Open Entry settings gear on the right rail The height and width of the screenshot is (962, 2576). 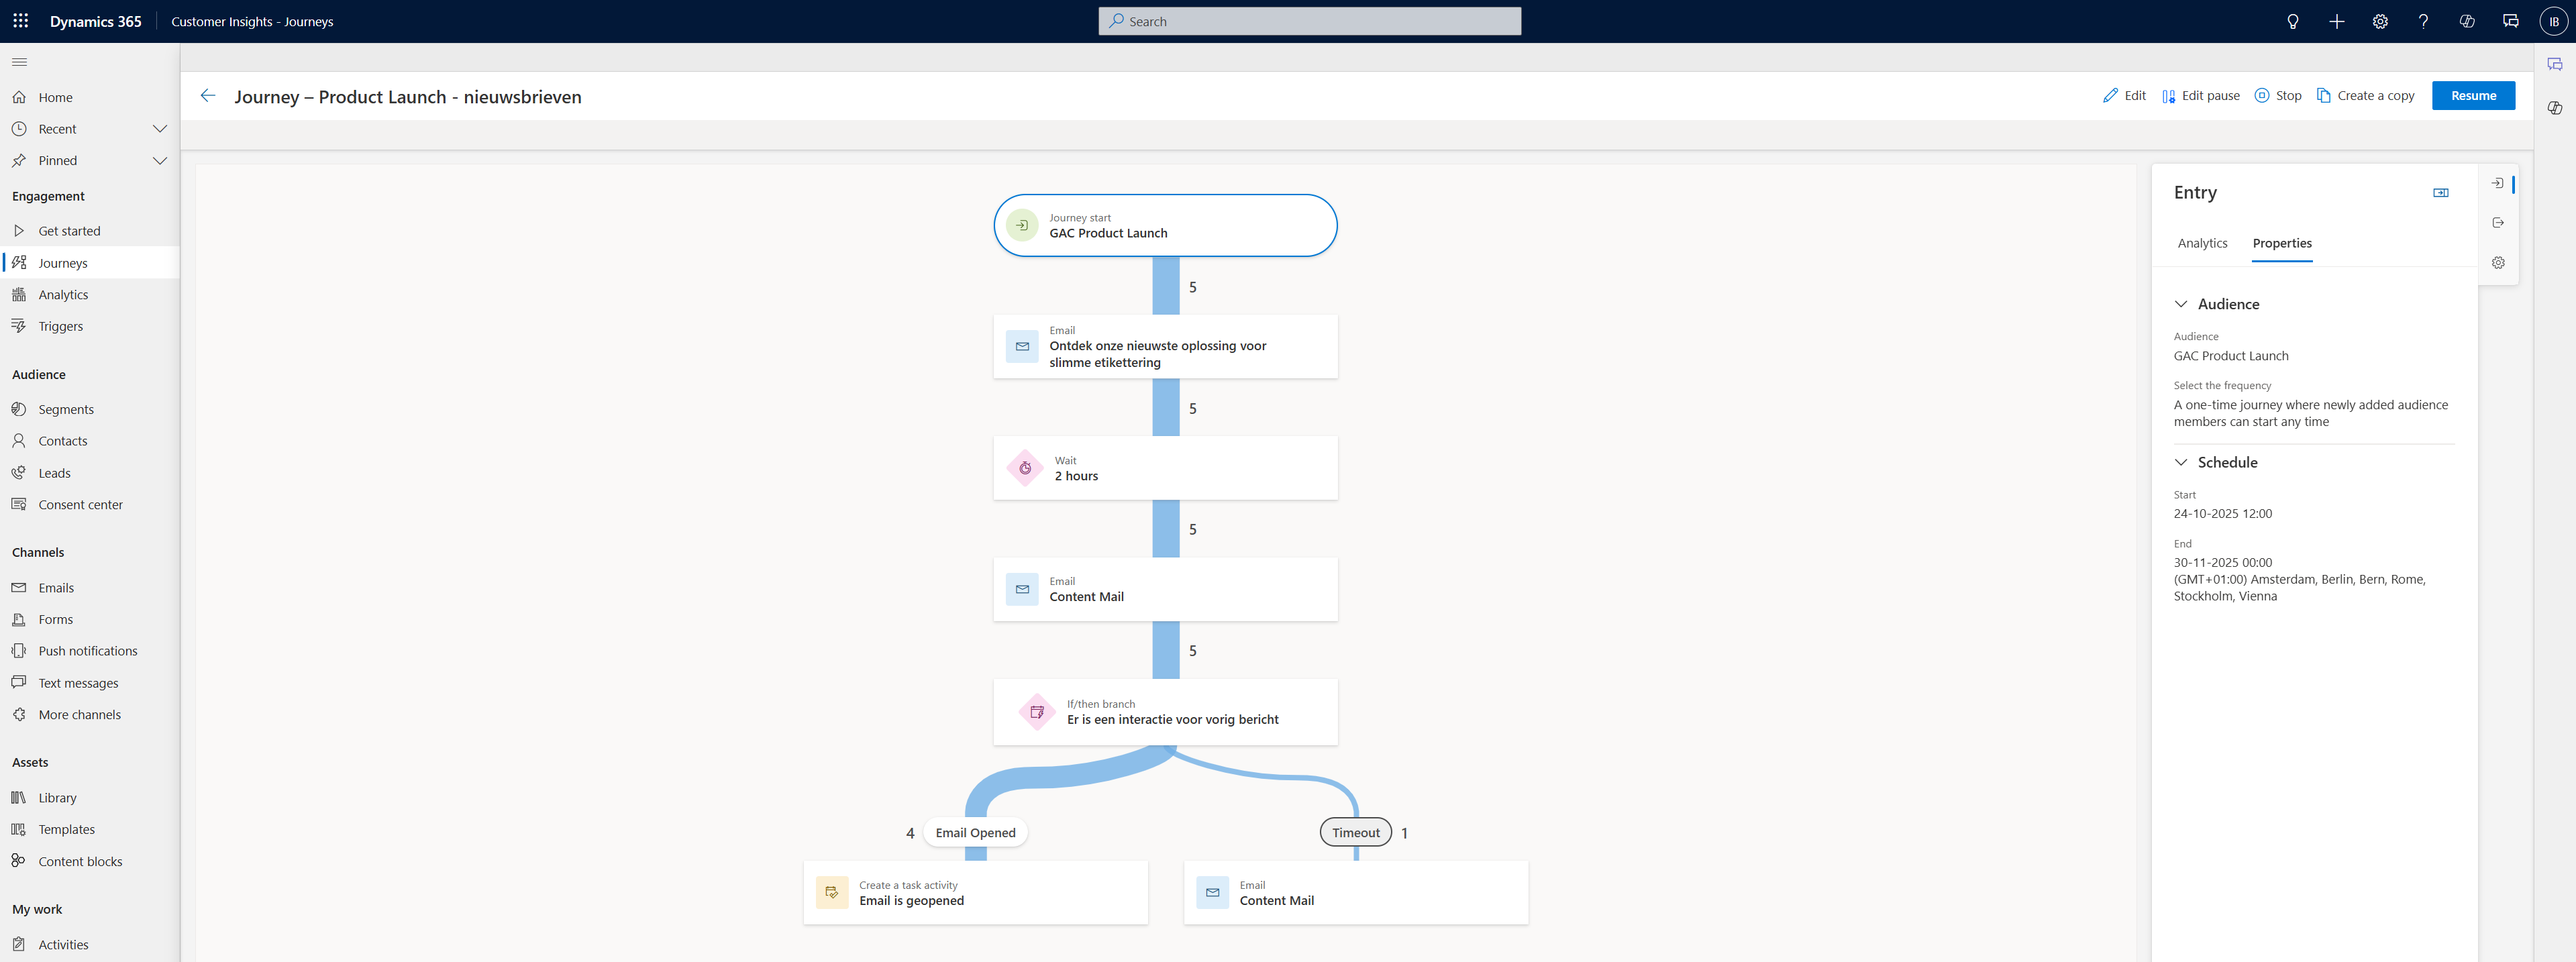tap(2498, 262)
